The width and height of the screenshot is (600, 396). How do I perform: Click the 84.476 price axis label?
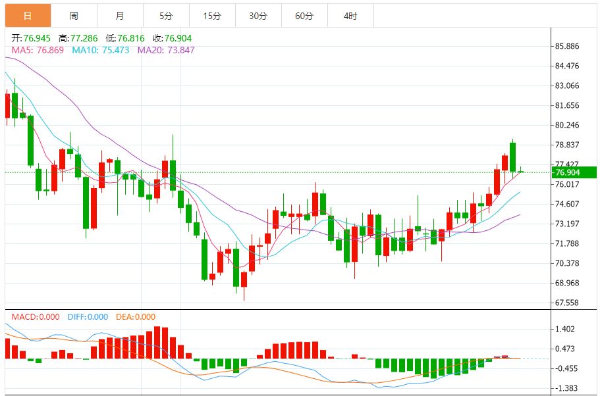567,66
